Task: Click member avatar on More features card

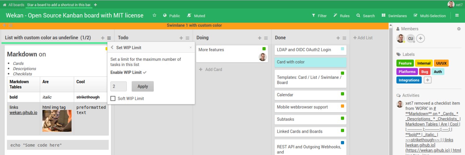Action: [x=263, y=57]
